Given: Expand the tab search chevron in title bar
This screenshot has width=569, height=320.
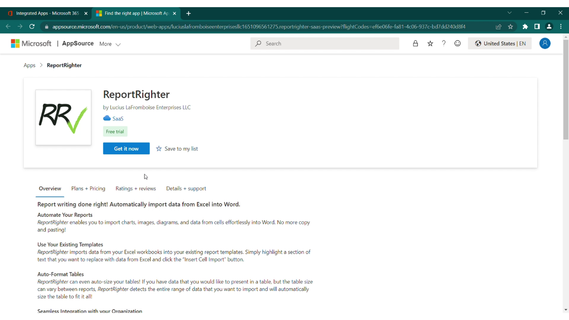Looking at the screenshot, I should (509, 13).
